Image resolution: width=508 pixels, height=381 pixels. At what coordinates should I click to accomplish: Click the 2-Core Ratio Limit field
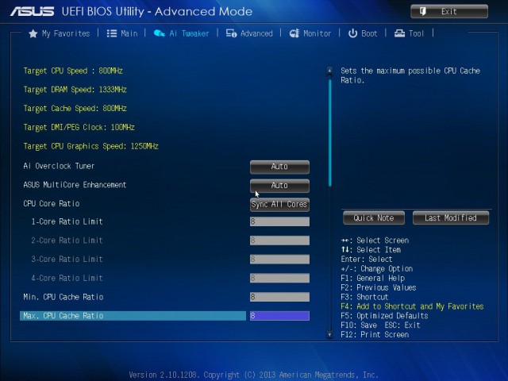pos(279,241)
